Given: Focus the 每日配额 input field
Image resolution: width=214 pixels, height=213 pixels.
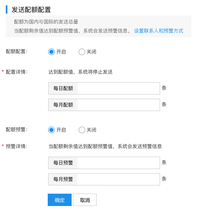Looking at the screenshot, I should pos(119,88).
